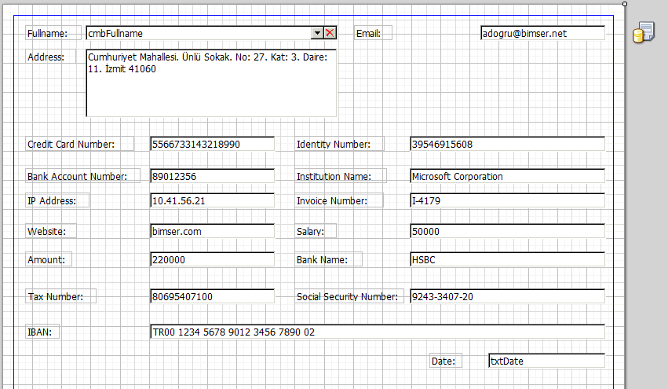Image resolution: width=668 pixels, height=389 pixels.
Task: Select the IBAN field starting with TR00
Action: 377,332
